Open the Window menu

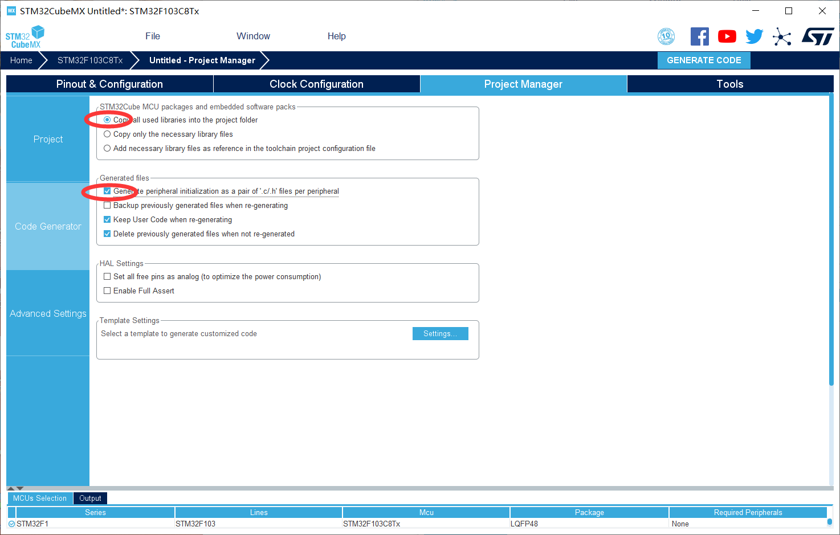point(253,36)
